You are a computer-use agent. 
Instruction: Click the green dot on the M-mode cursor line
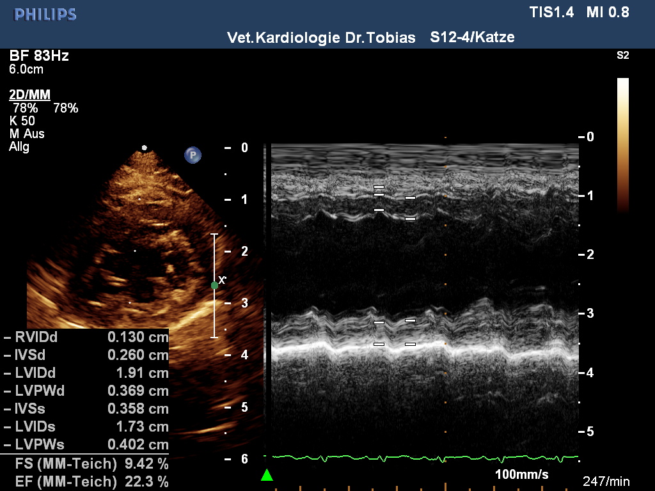(214, 285)
